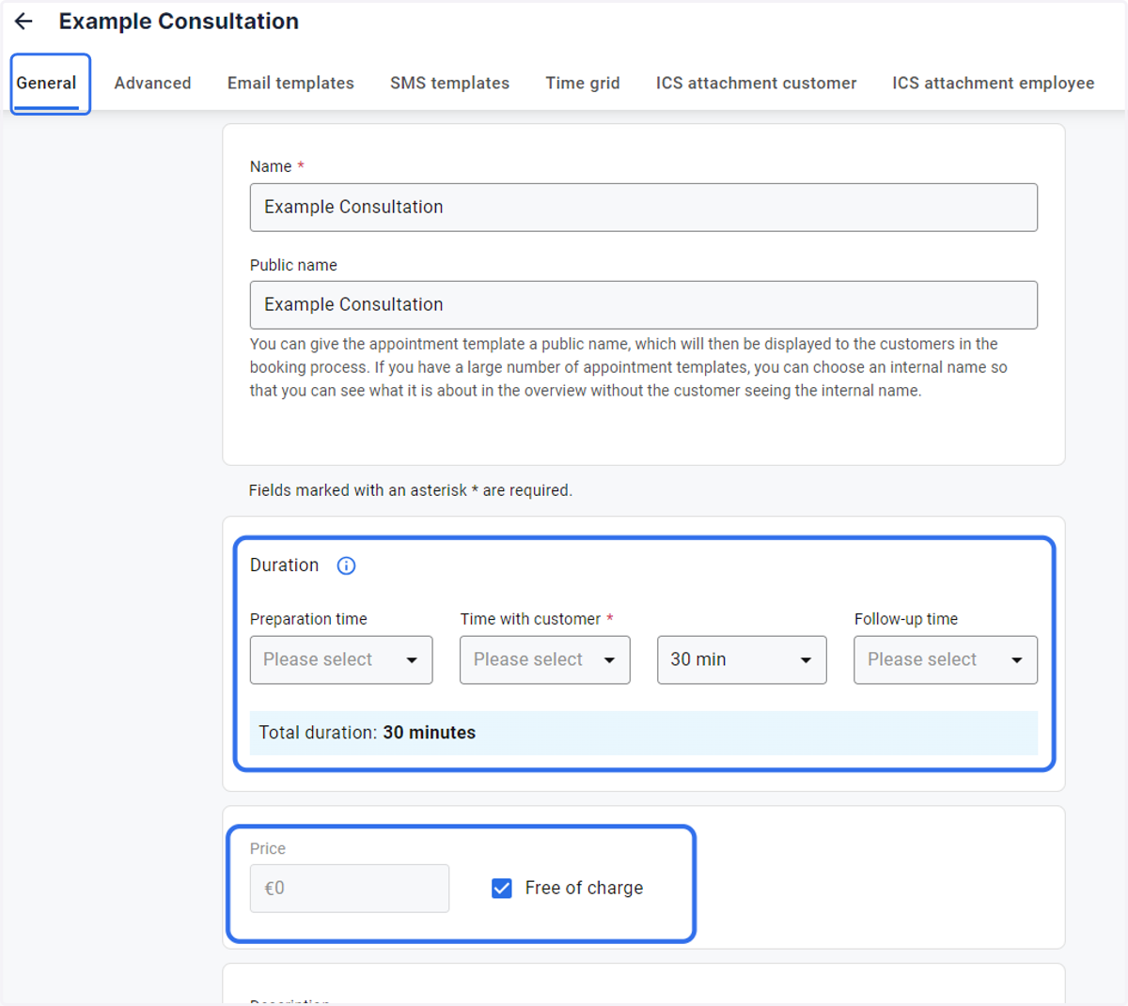1128x1006 pixels.
Task: Click the disabled Price field
Action: (350, 889)
